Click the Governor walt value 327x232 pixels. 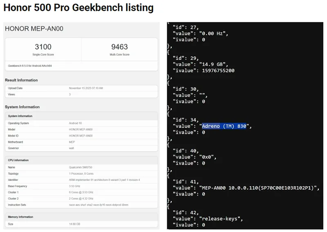tap(72, 148)
